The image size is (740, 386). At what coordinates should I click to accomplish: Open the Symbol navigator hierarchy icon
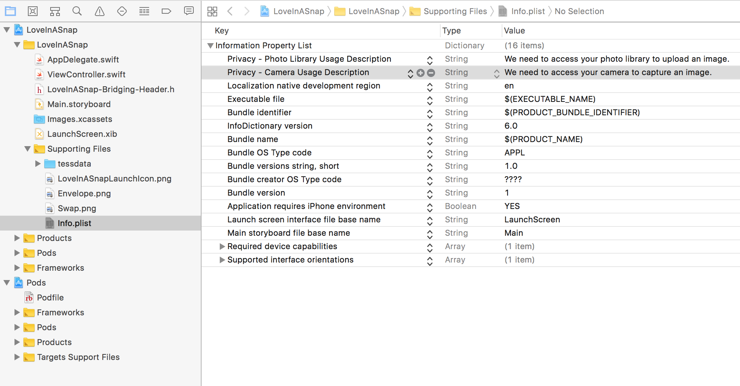pyautogui.click(x=55, y=11)
